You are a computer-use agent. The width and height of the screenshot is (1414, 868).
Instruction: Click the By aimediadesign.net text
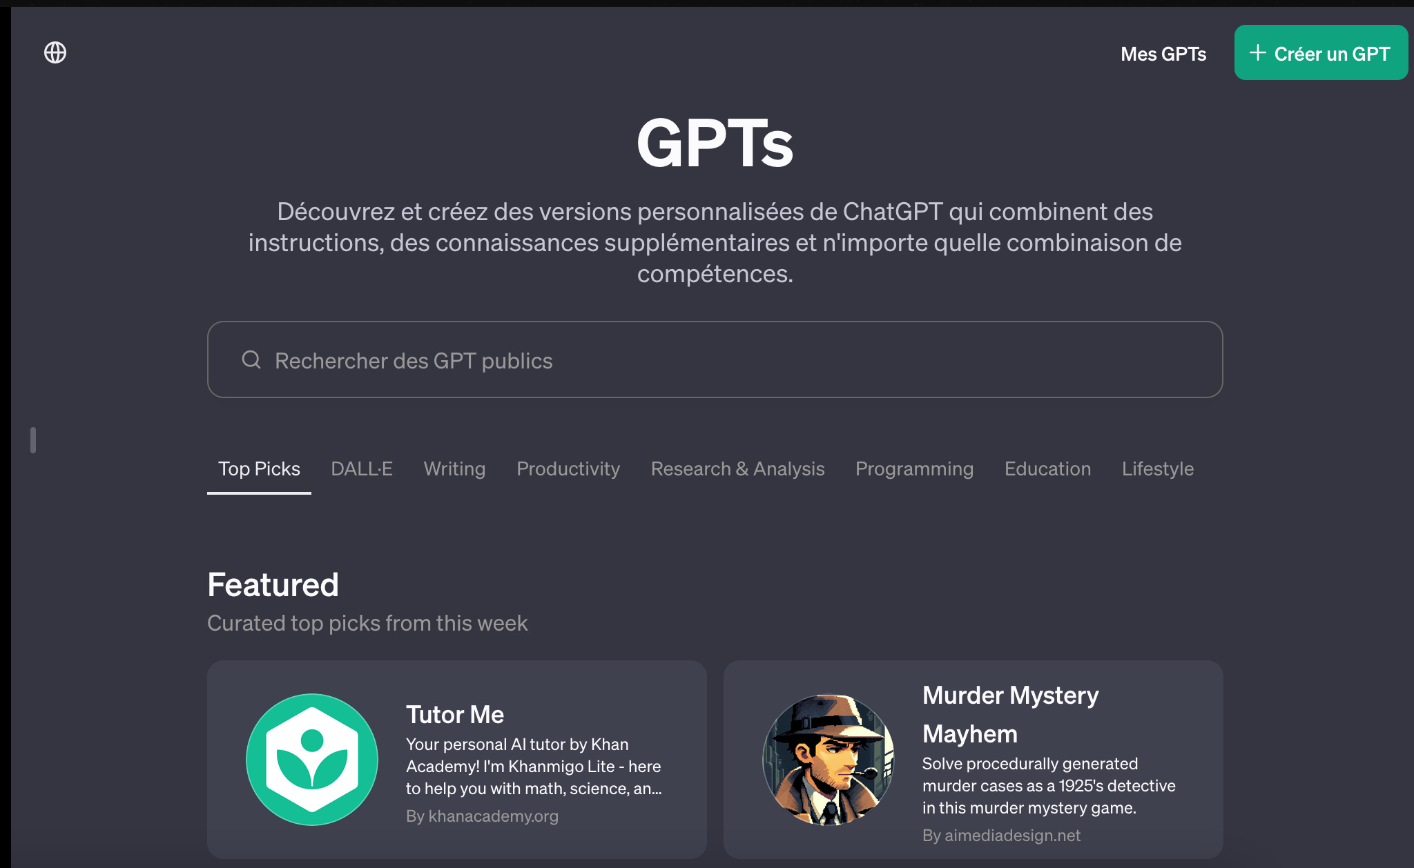click(1001, 836)
